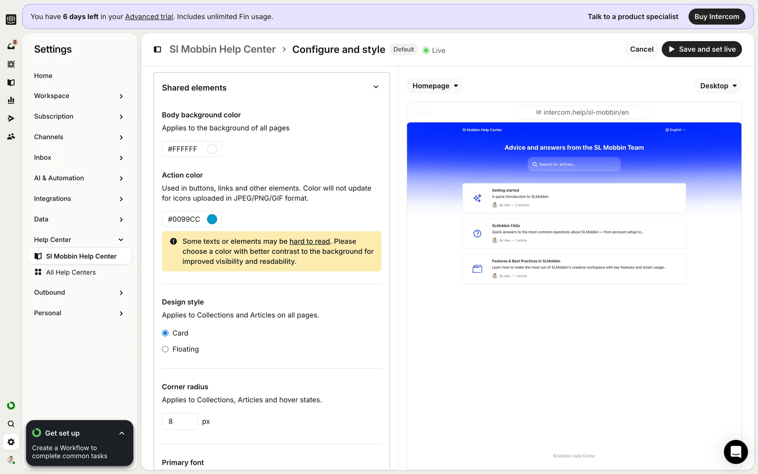Open the inbox icon with badge
This screenshot has height=474, width=758.
pos(11,46)
